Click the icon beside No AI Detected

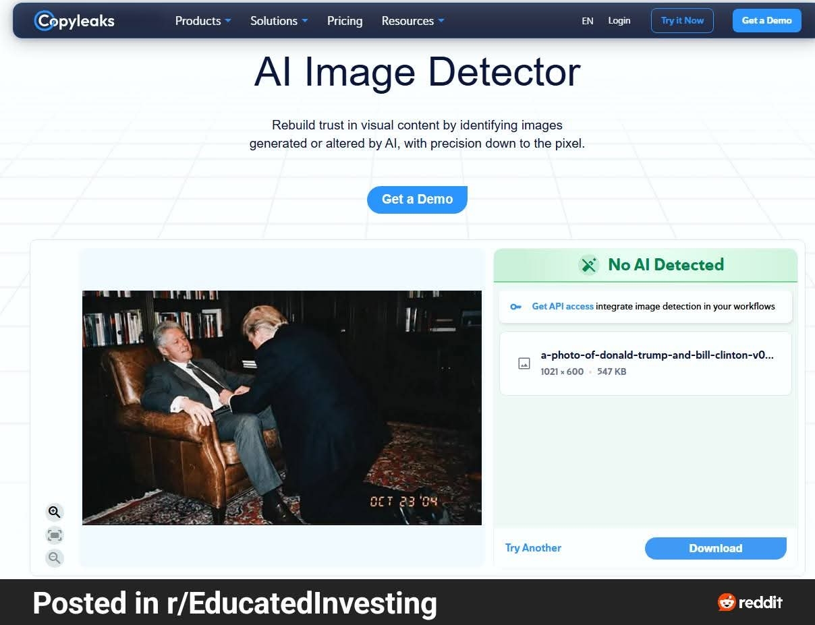point(589,265)
